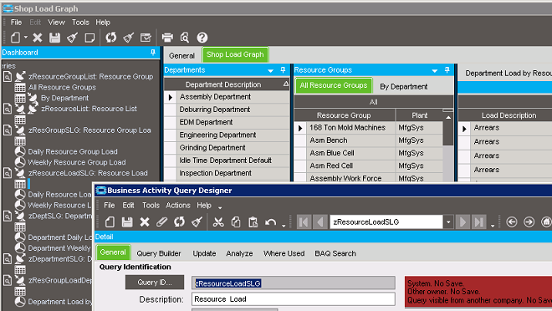Open Query Builder tab
The height and width of the screenshot is (311, 552).
pyautogui.click(x=159, y=253)
